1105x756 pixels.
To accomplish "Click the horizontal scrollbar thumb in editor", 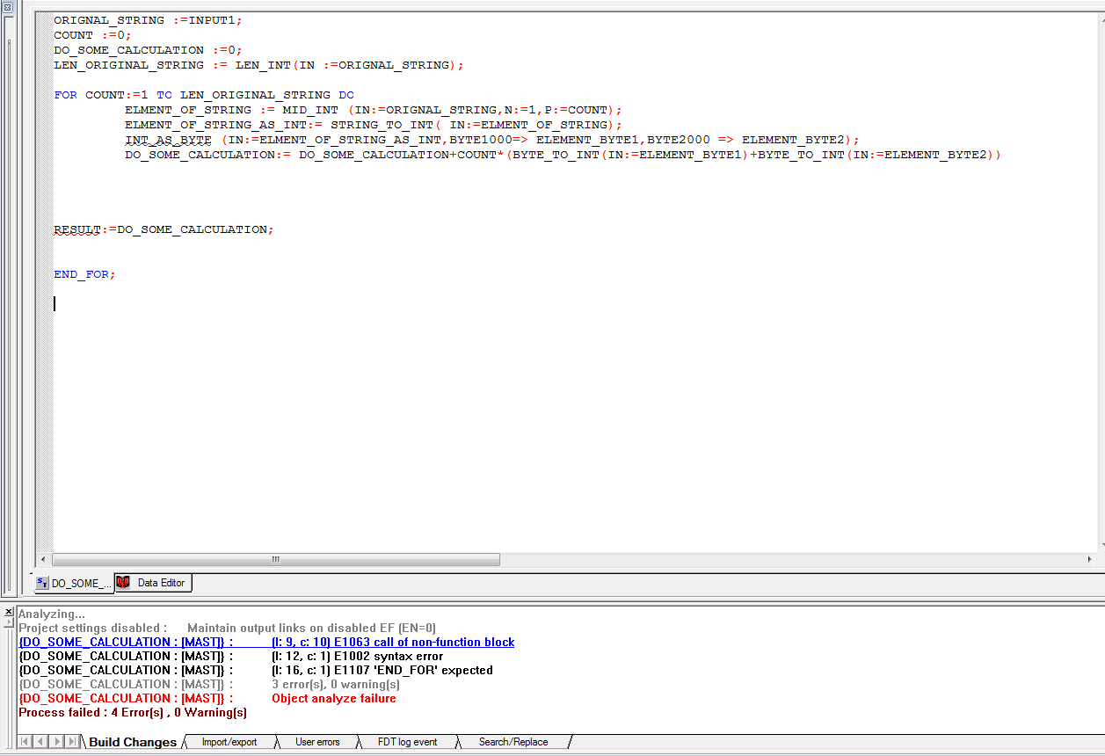I will pos(275,559).
